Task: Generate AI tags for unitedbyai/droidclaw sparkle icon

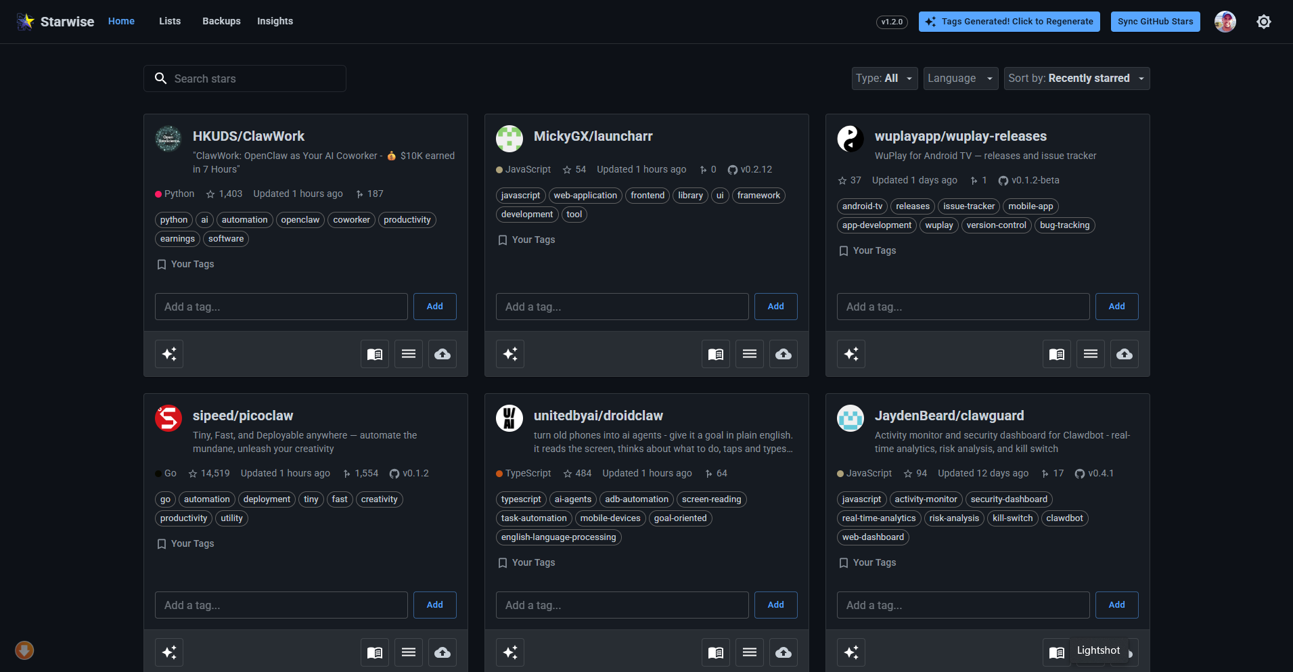Action: 510,652
